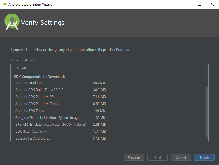Click the Cancel button
The image size is (219, 165).
181,157
